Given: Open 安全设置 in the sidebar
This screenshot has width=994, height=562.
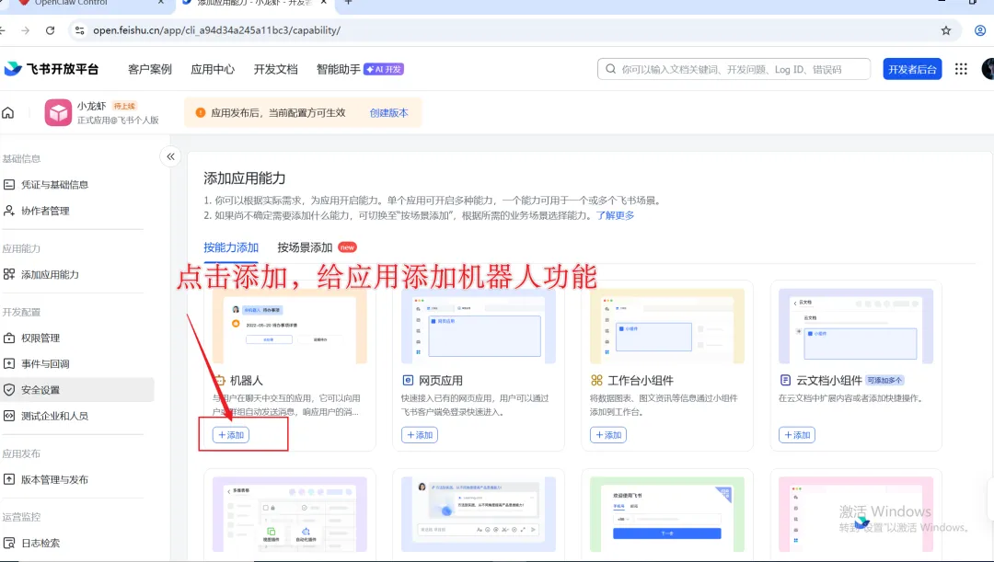Looking at the screenshot, I should click(76, 390).
